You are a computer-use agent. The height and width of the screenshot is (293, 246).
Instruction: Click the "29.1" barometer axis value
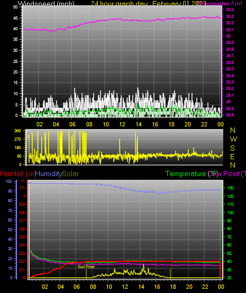tap(230, 96)
